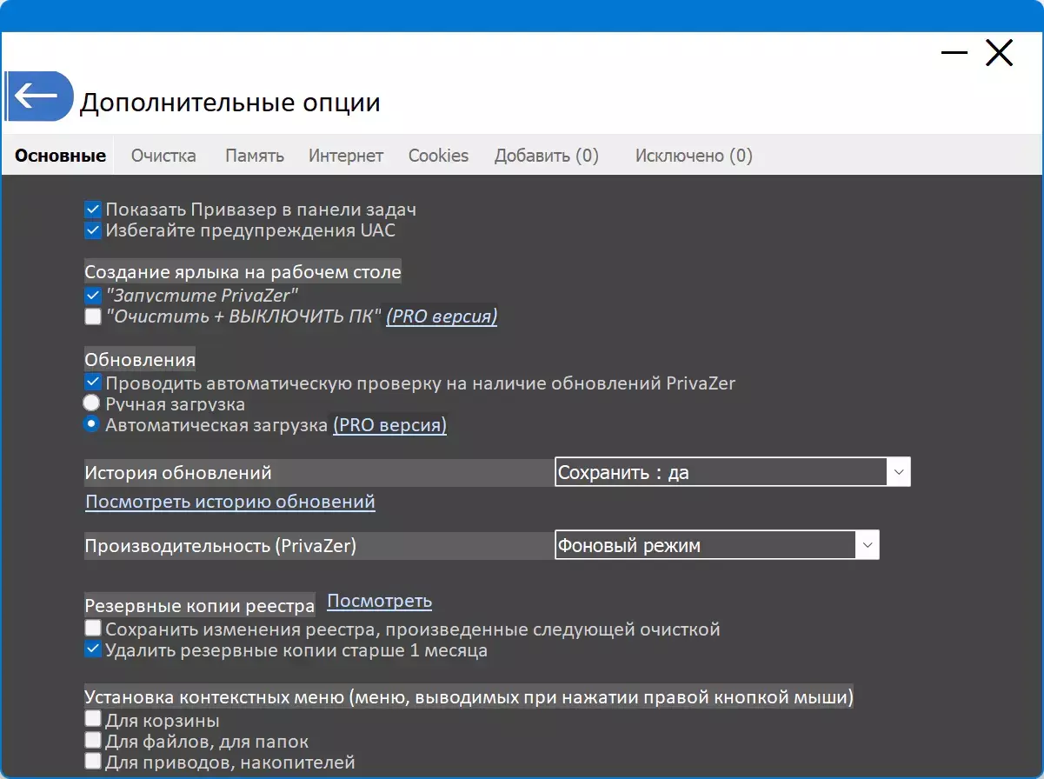Enable сохранение изменений реестра после очистки
Viewport: 1044px width, 779px height.
(x=92, y=627)
